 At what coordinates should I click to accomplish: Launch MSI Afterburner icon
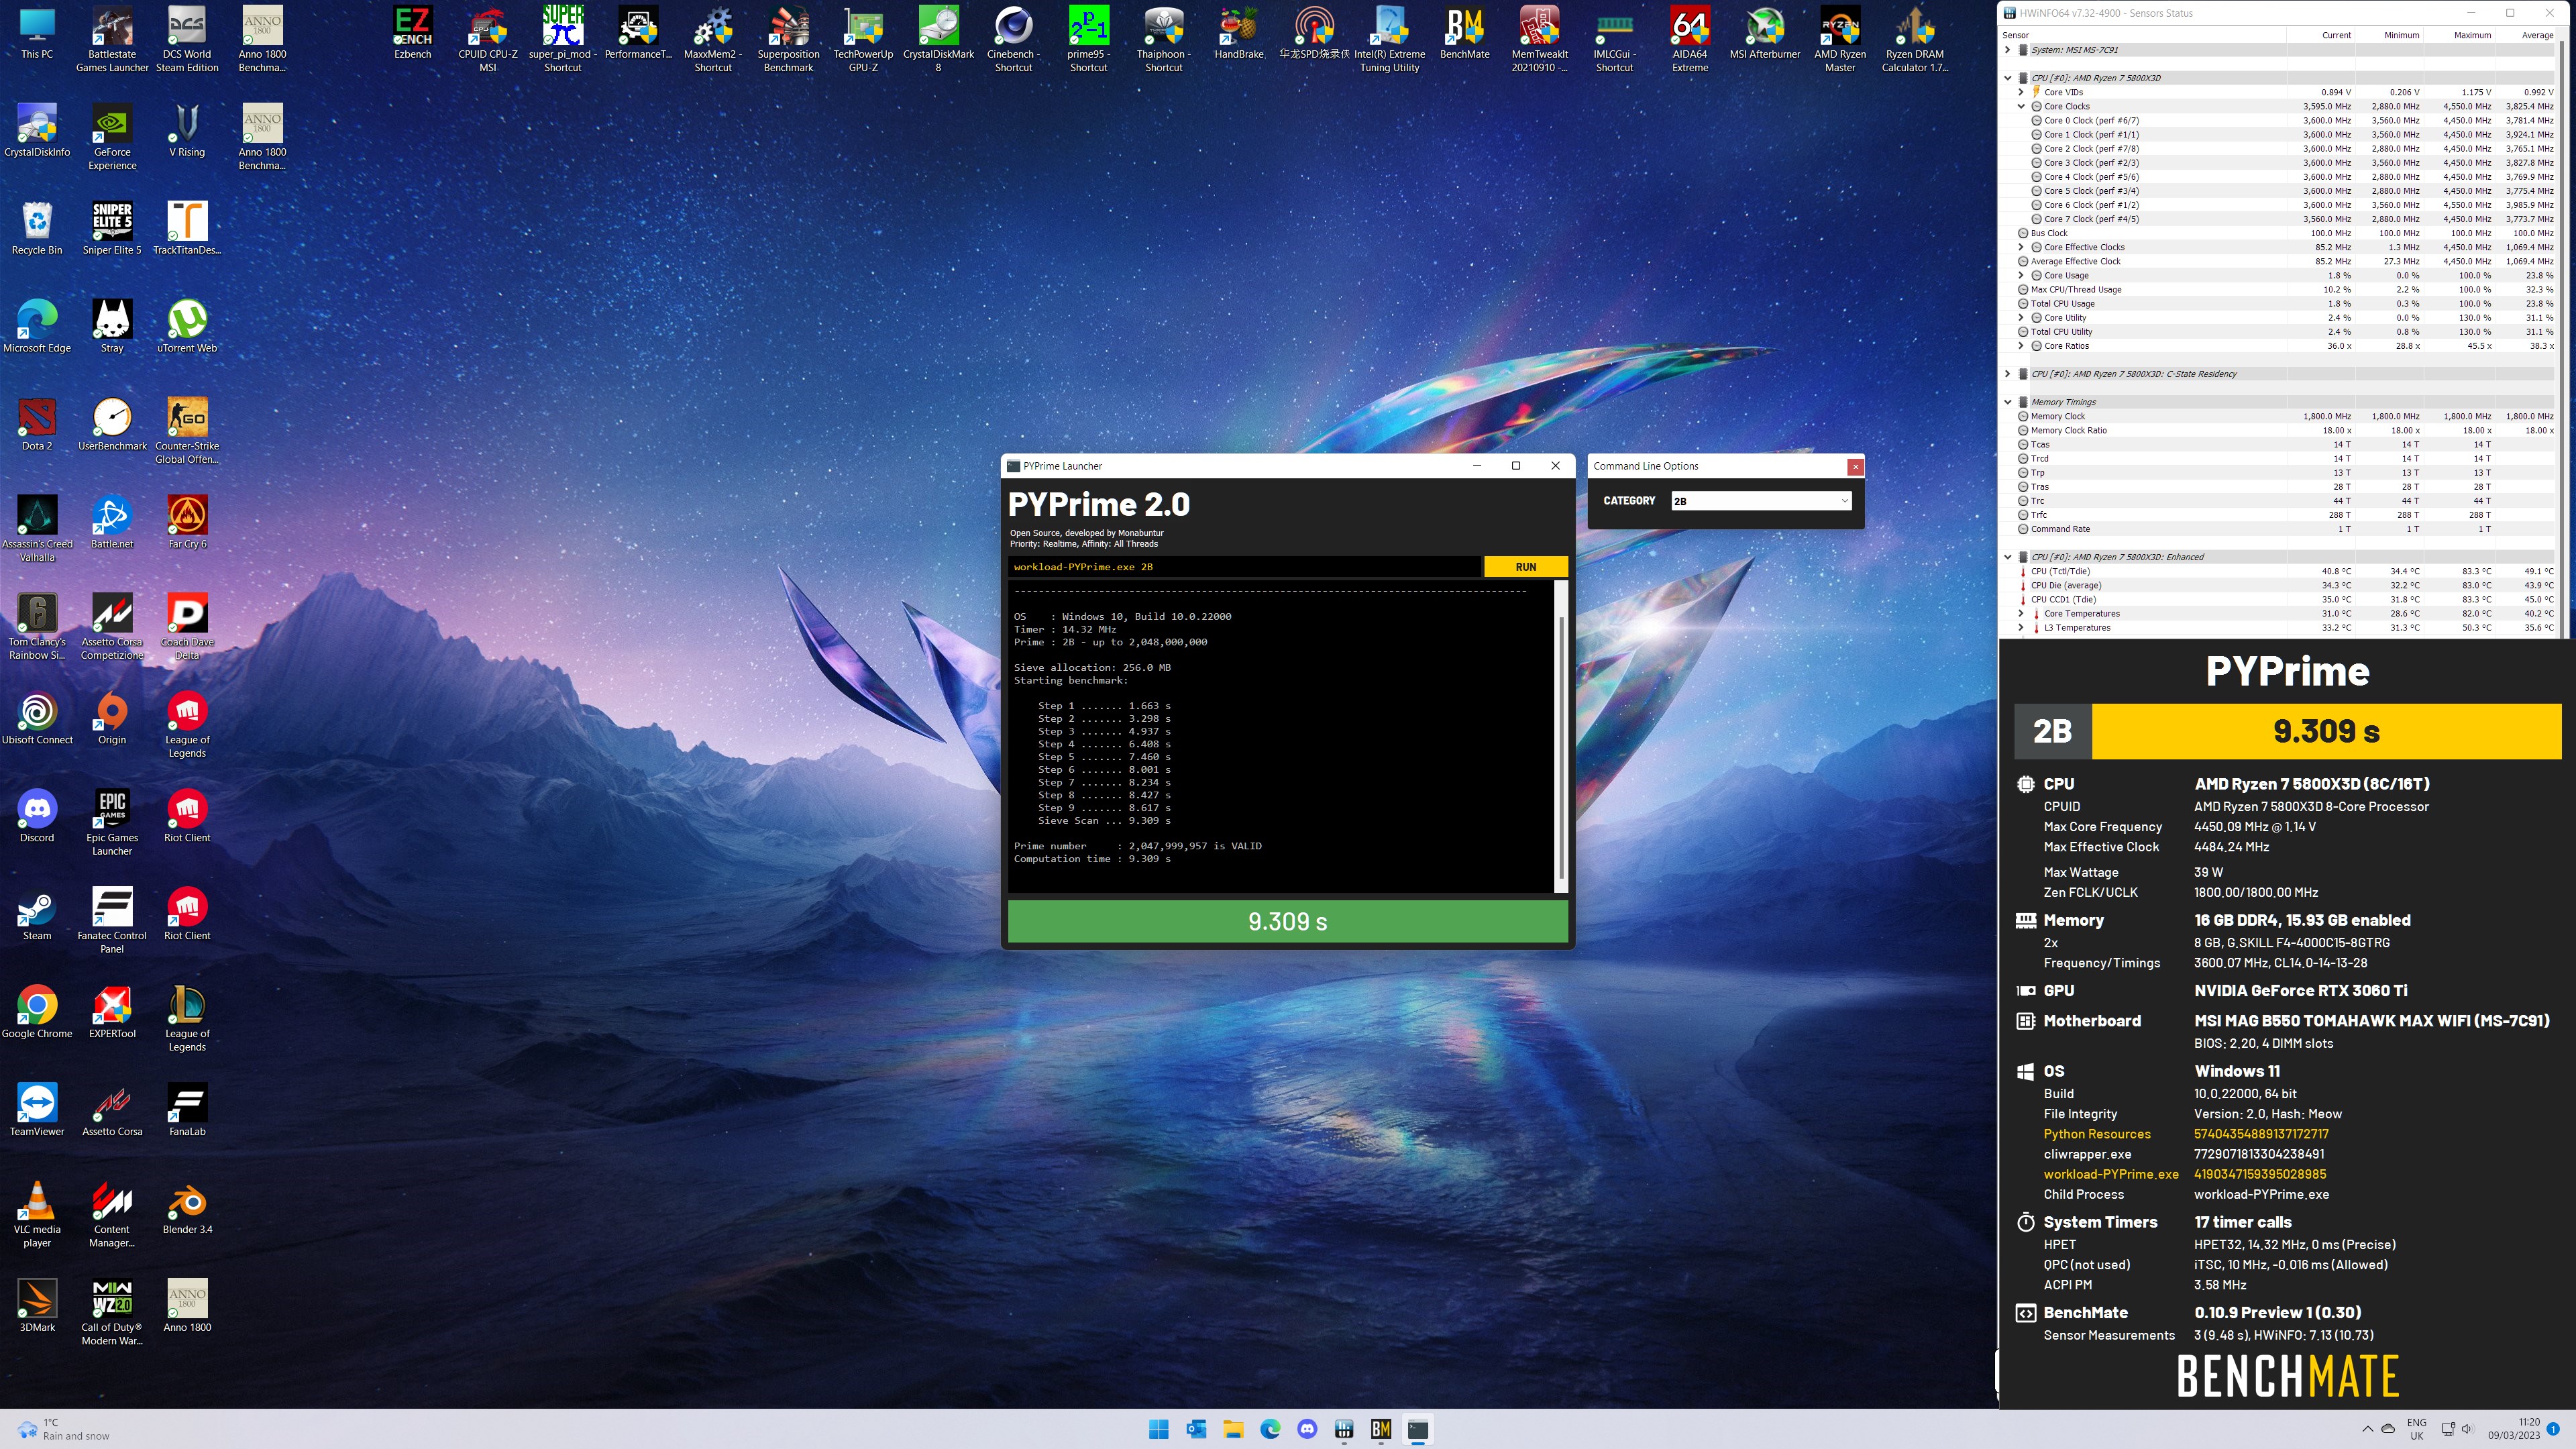point(1765,33)
